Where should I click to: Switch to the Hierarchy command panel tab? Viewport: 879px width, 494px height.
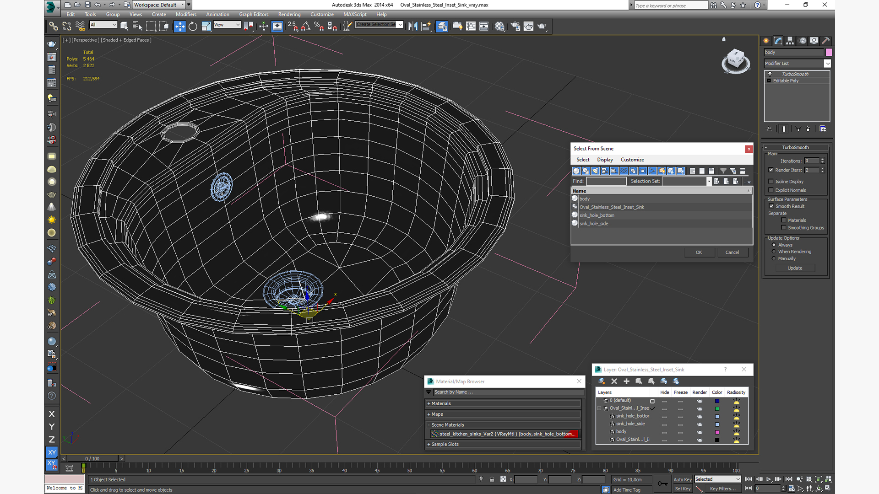pyautogui.click(x=790, y=41)
